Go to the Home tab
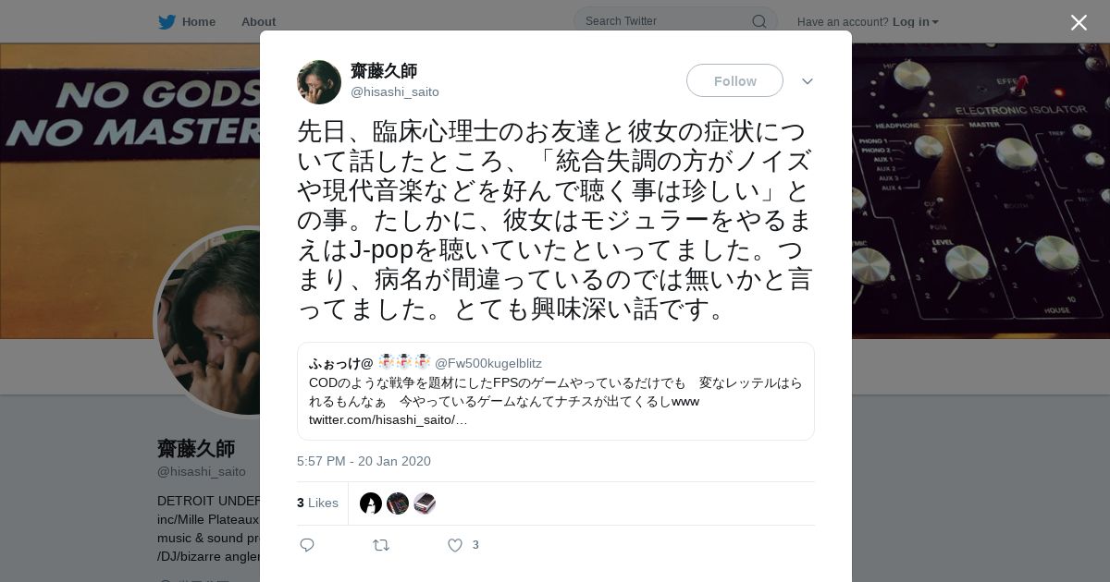 pyautogui.click(x=188, y=21)
